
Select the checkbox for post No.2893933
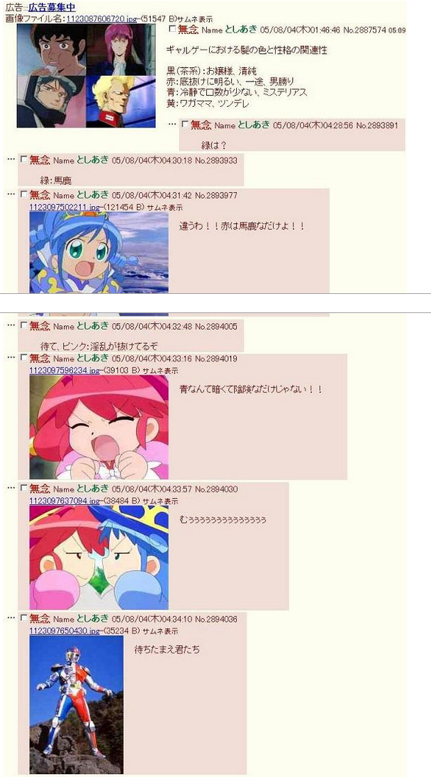(24, 159)
